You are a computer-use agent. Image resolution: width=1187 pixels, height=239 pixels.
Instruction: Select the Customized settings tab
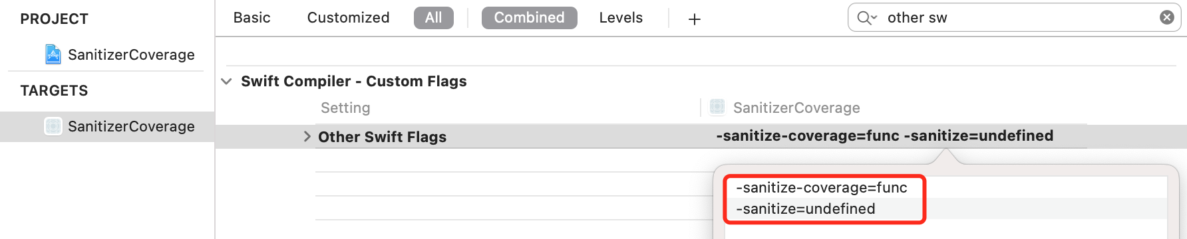tap(348, 18)
